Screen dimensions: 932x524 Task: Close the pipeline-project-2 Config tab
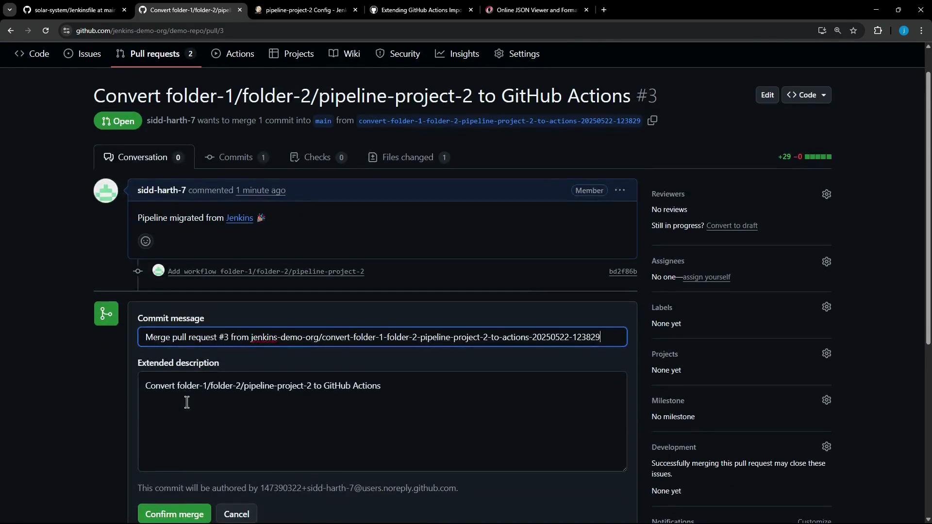[x=355, y=10]
